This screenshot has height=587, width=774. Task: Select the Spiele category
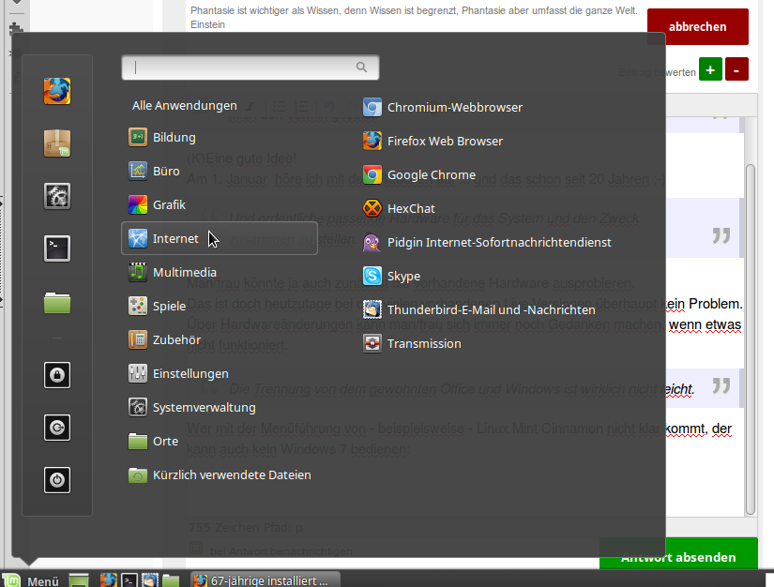pos(157,306)
